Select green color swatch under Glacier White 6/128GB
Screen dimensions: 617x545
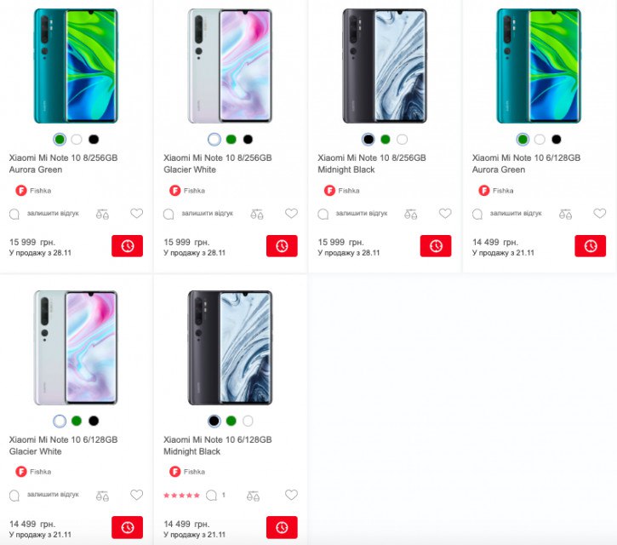(77, 421)
